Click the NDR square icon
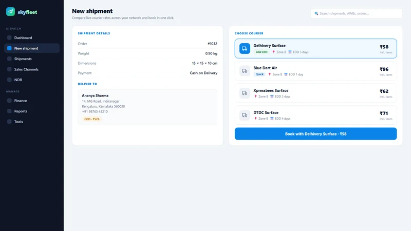The width and height of the screenshot is (411, 231). click(9, 80)
